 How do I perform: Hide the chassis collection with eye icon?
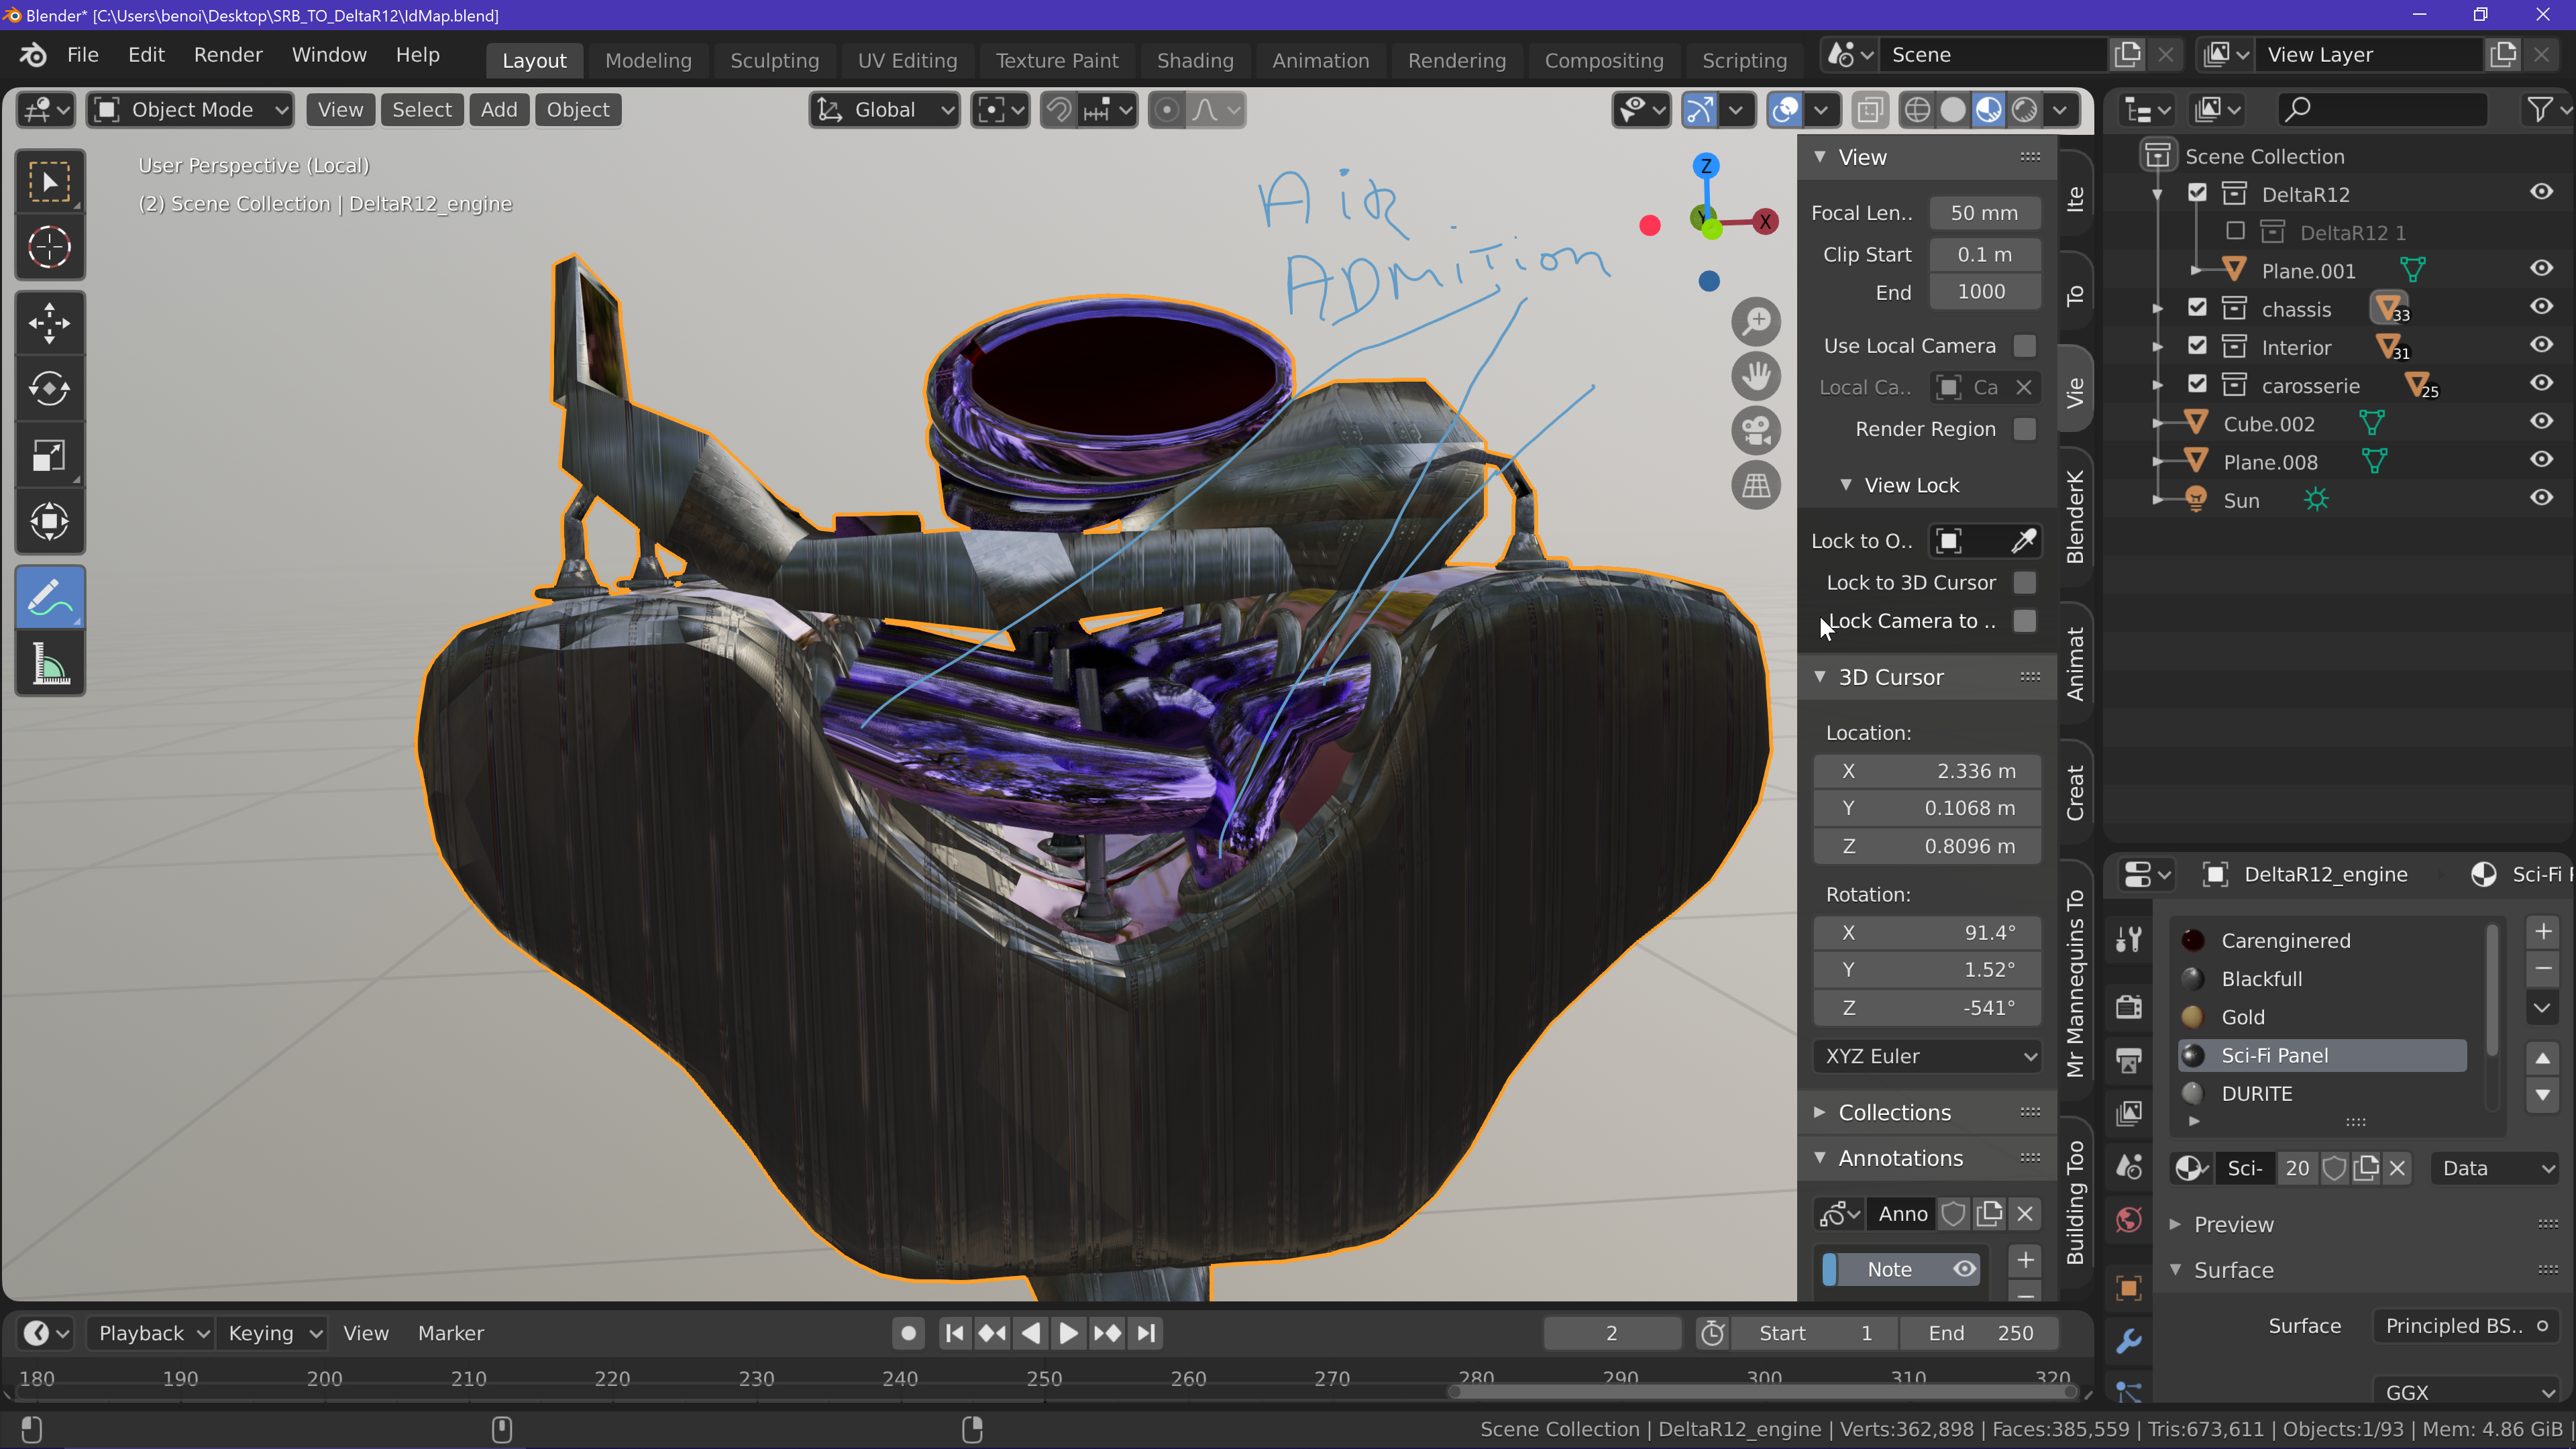point(2541,307)
